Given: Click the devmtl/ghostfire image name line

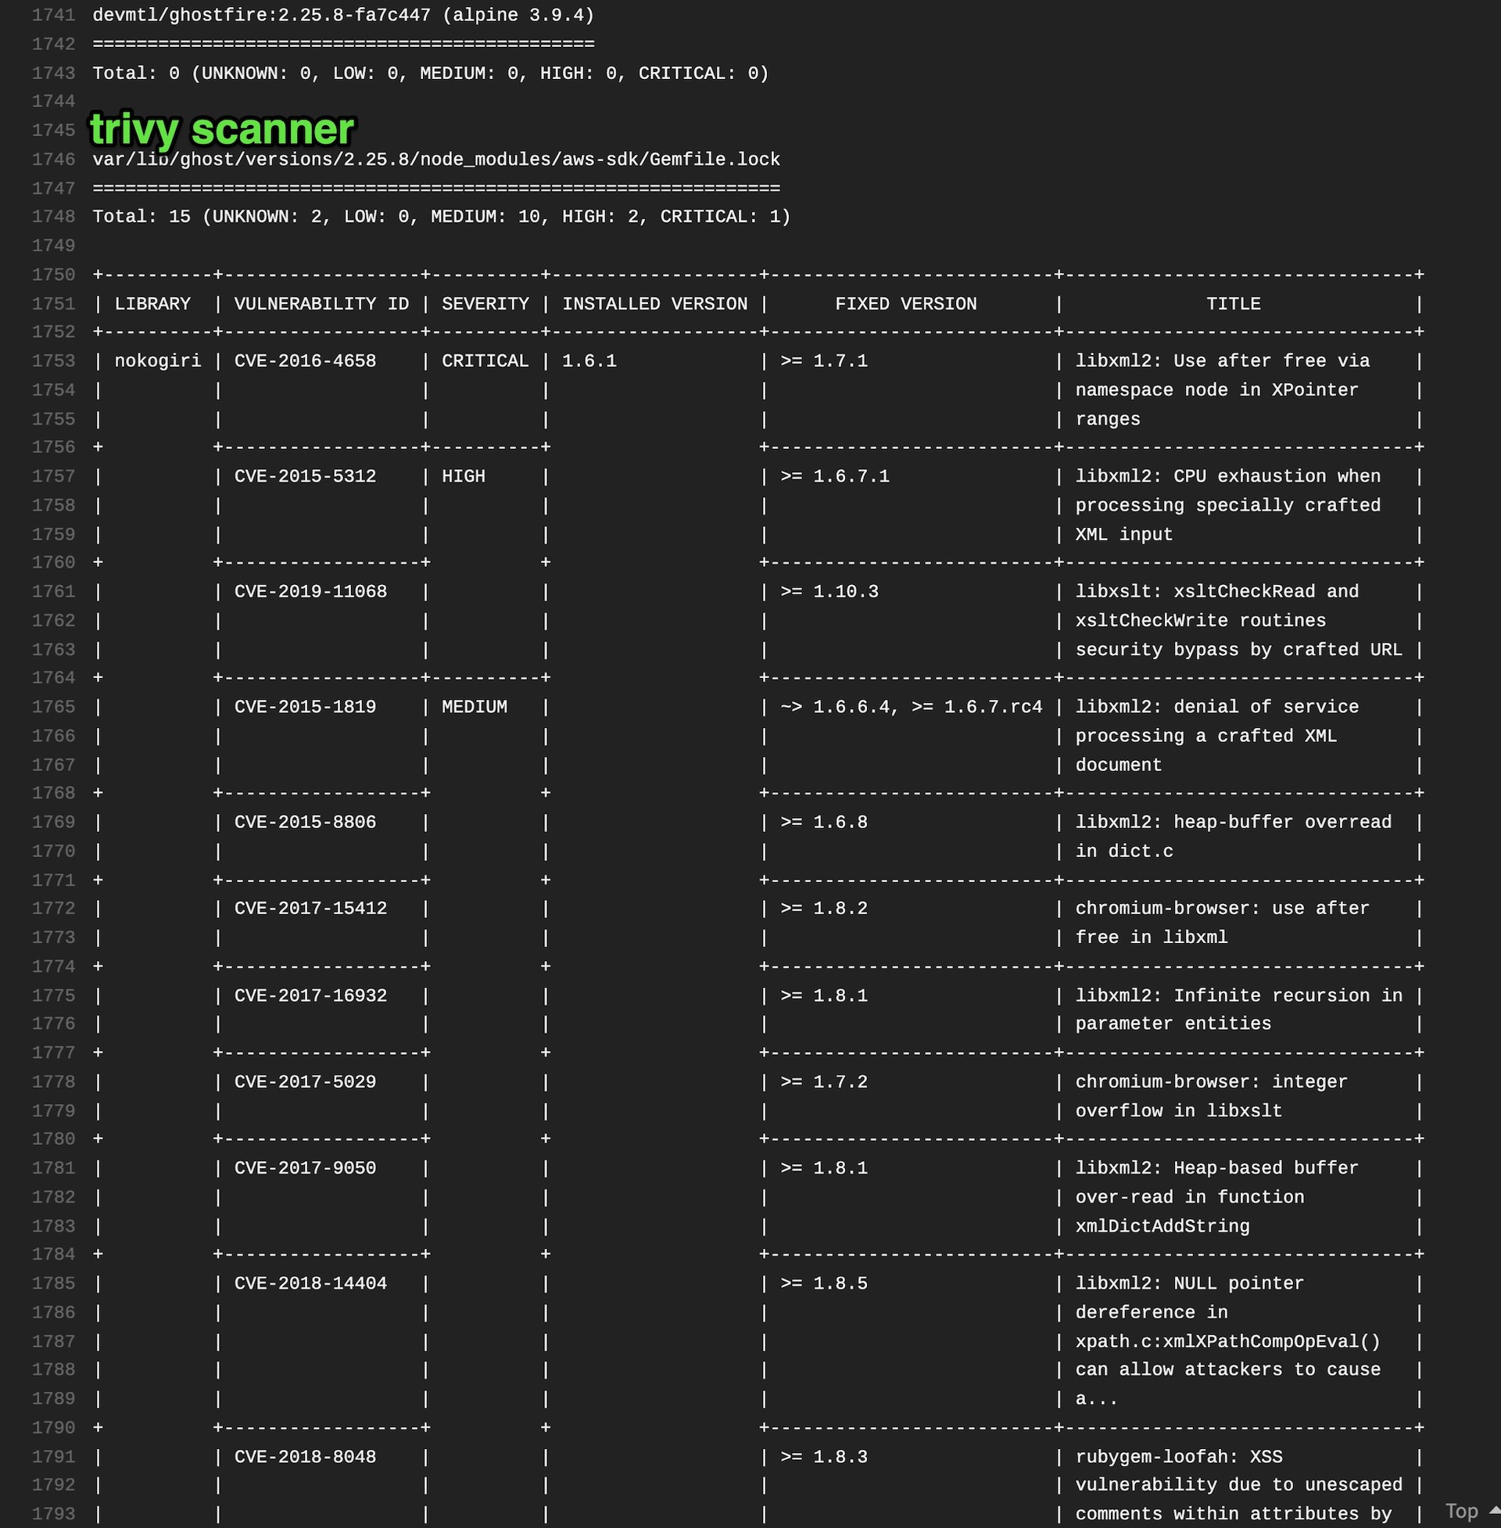Looking at the screenshot, I should point(344,15).
